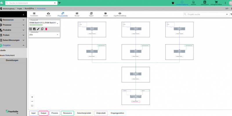The height and width of the screenshot is (116, 232).
Task: Toggle the Input legend filter
Action: click(33, 113)
